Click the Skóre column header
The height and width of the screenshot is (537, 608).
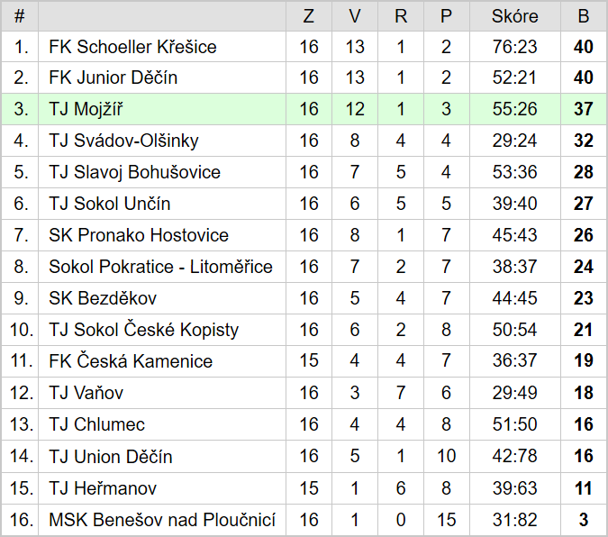pos(515,16)
